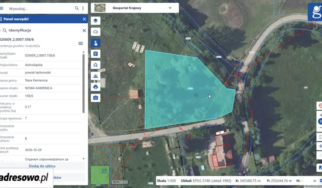Go to previous map view with the back arrow
Screen dimensions: 322x188
(319, 146)
